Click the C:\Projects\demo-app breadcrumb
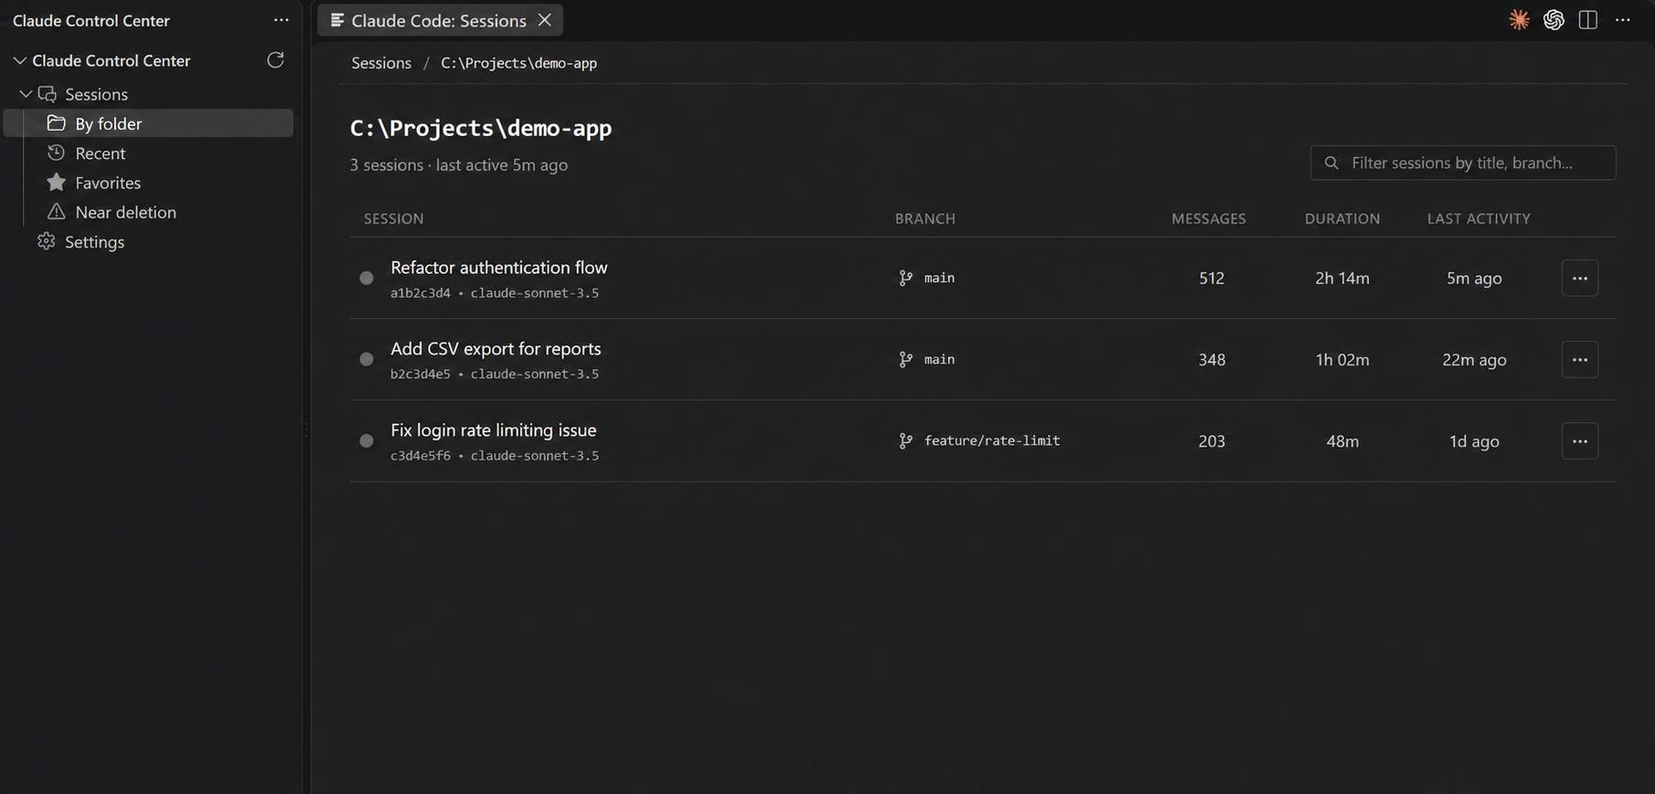 point(518,63)
